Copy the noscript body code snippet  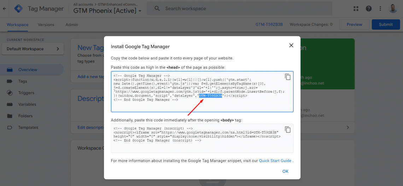[288, 130]
